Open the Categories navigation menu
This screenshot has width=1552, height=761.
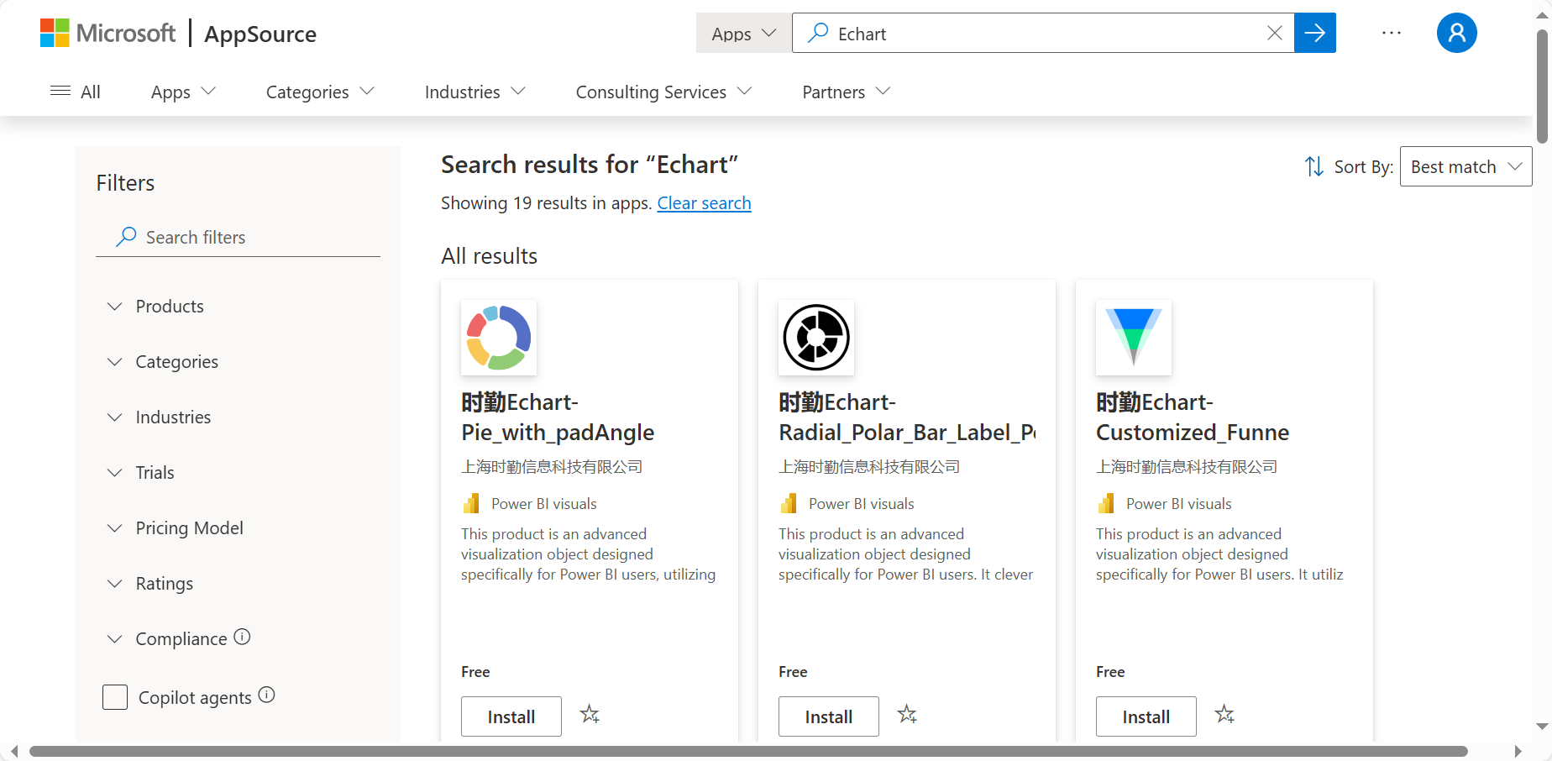click(320, 92)
